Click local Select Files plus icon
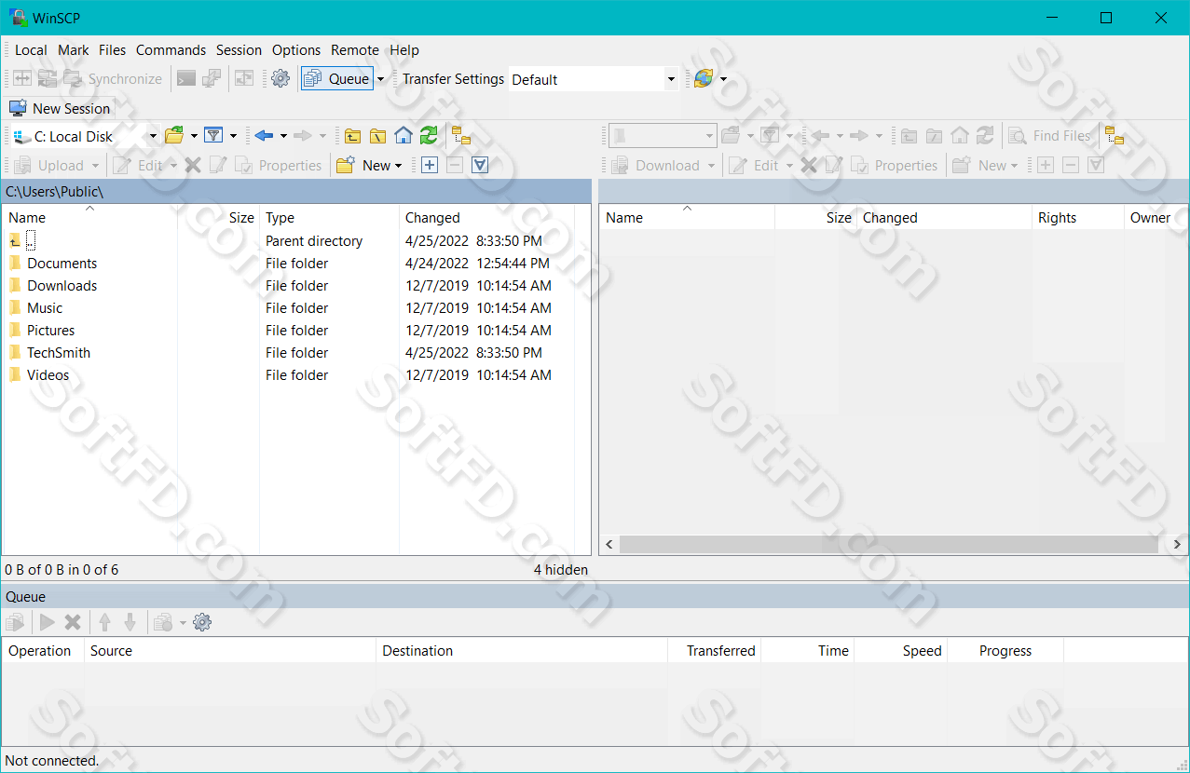The height and width of the screenshot is (773, 1190). pos(429,165)
